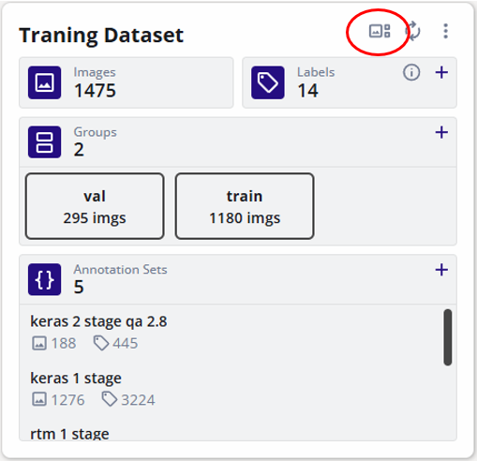Open keras 2 stage qa 2.8 set
Screen dimensions: 477x461
[x=98, y=321]
